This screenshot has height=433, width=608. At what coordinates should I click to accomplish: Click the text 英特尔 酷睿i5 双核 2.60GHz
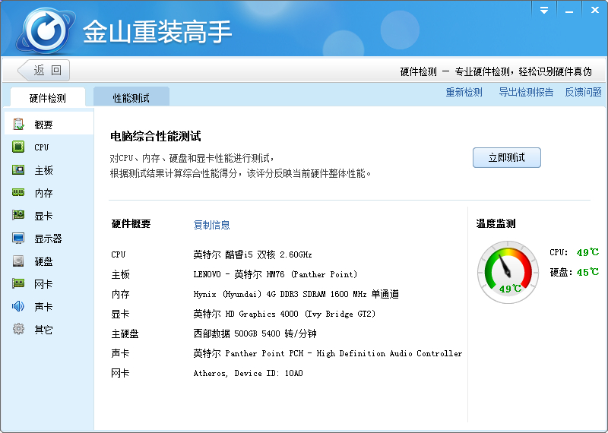(252, 254)
